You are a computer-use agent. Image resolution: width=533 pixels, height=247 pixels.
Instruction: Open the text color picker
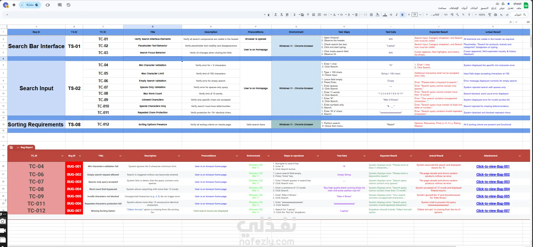pos(385,15)
